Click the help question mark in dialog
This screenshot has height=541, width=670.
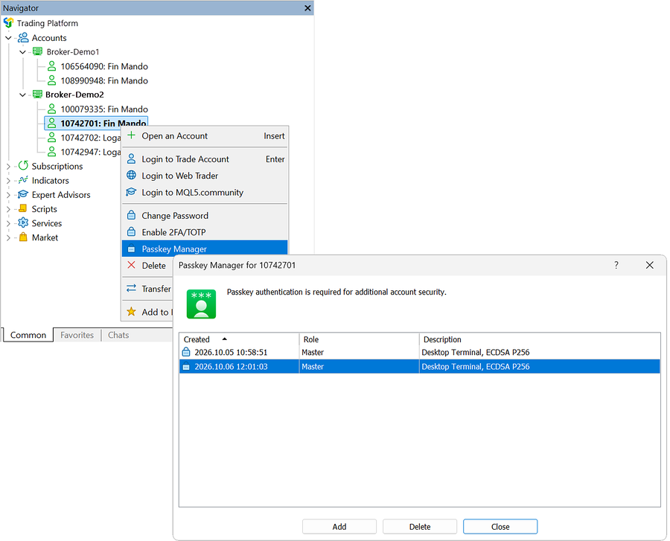(616, 265)
